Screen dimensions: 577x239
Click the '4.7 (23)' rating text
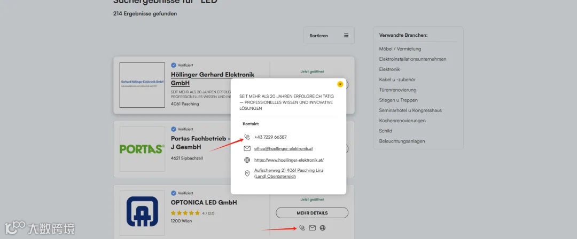[208, 213]
